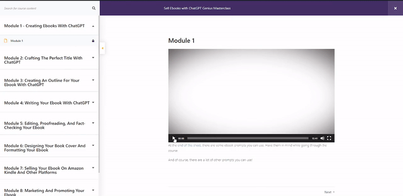
Task: Click the 15:41 video duration text
Action: pos(314,139)
